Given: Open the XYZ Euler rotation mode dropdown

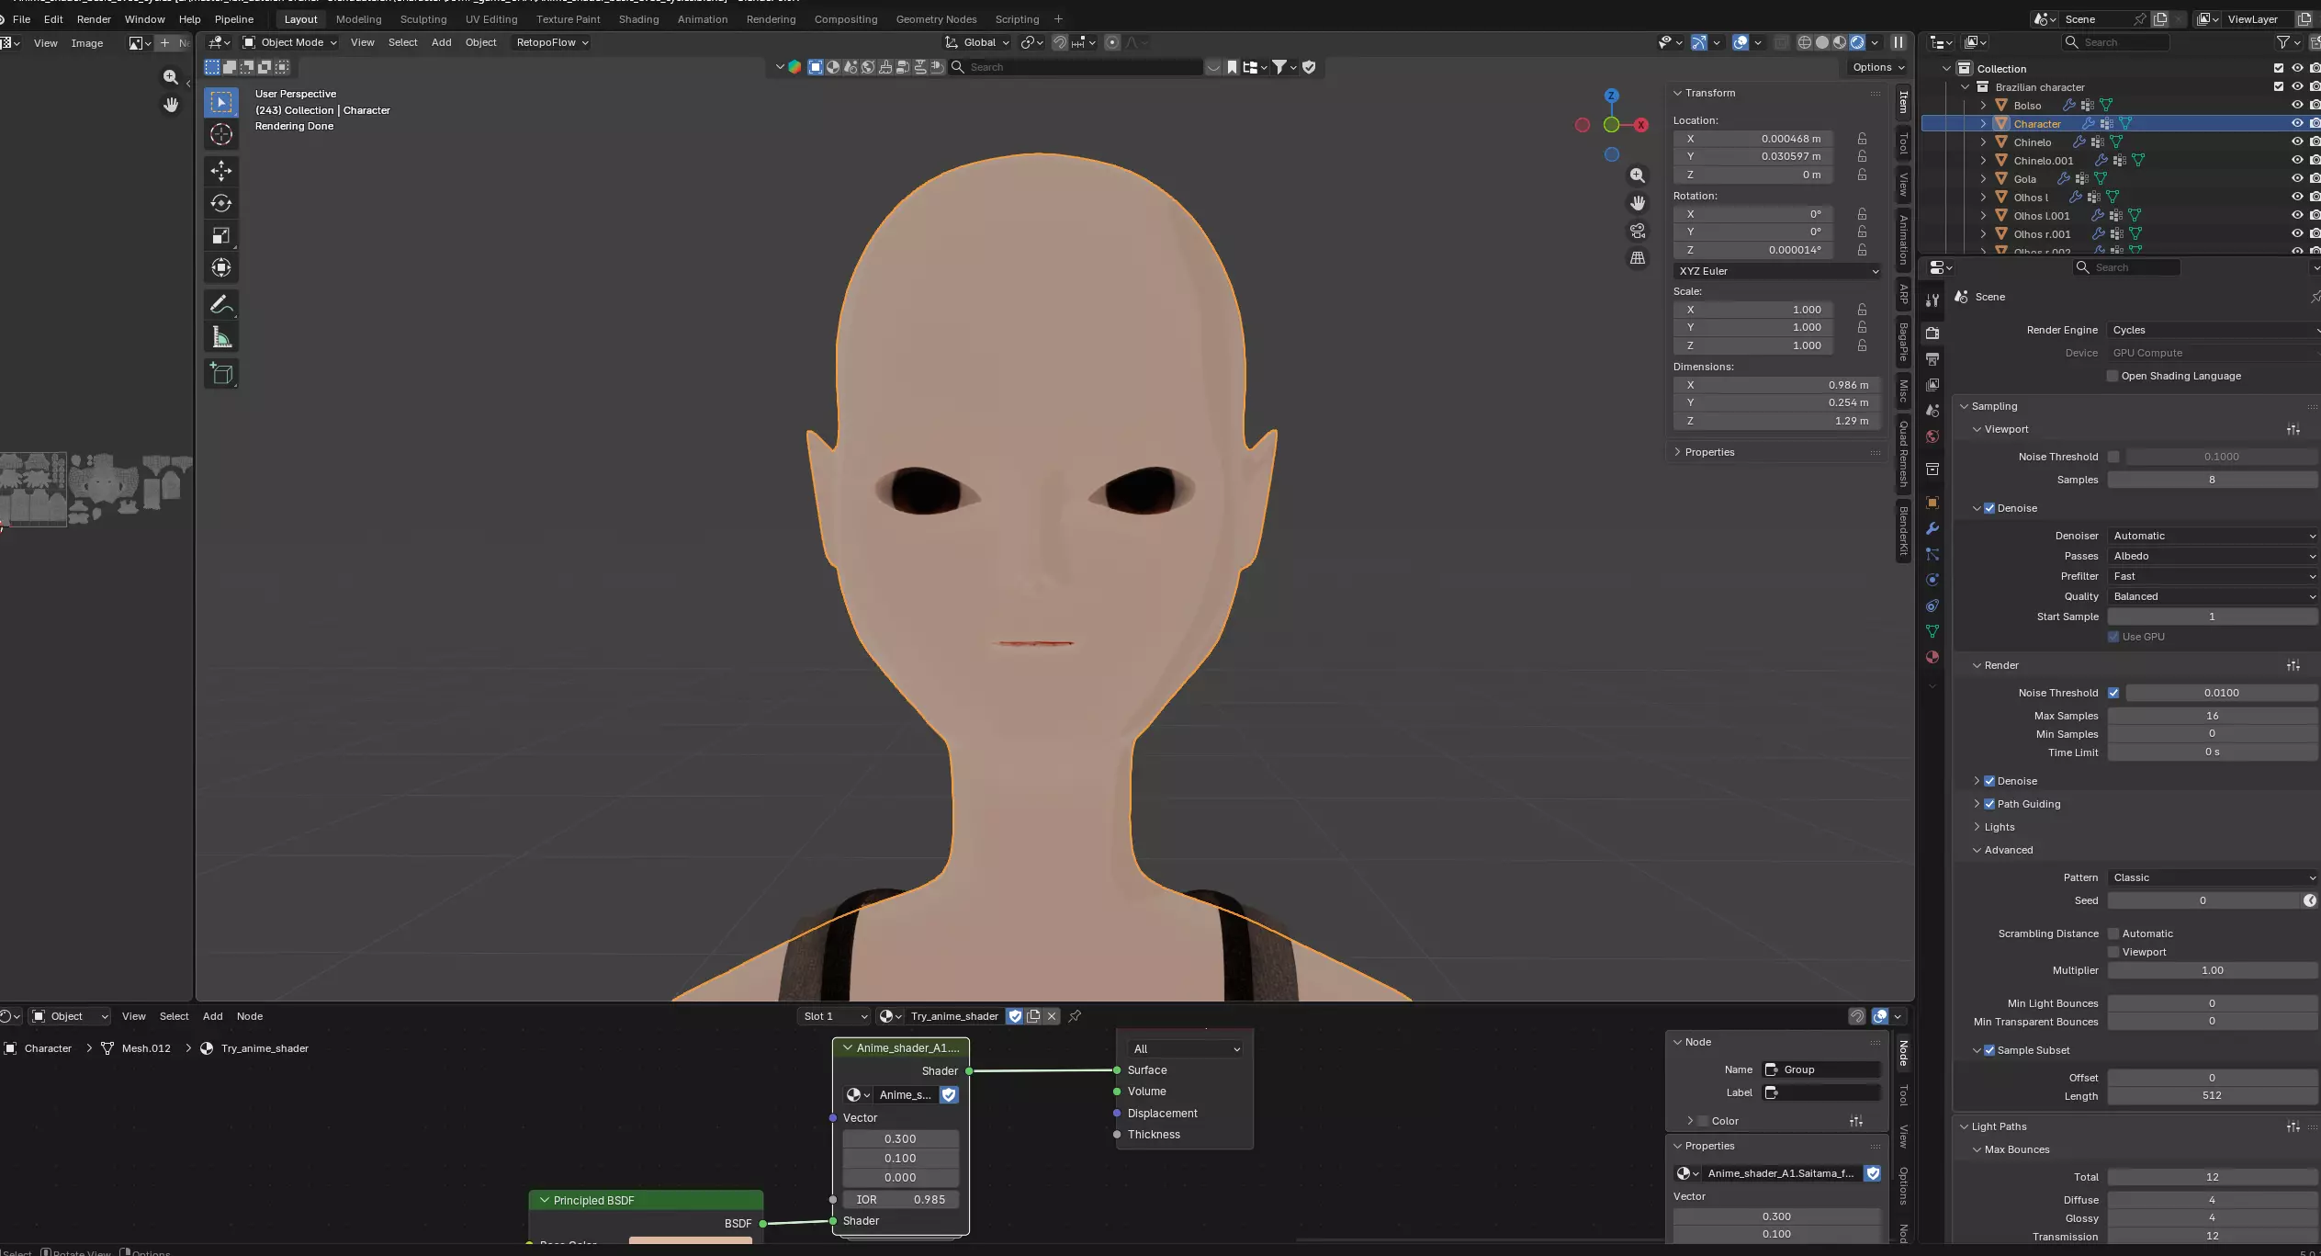Looking at the screenshot, I should 1777,271.
